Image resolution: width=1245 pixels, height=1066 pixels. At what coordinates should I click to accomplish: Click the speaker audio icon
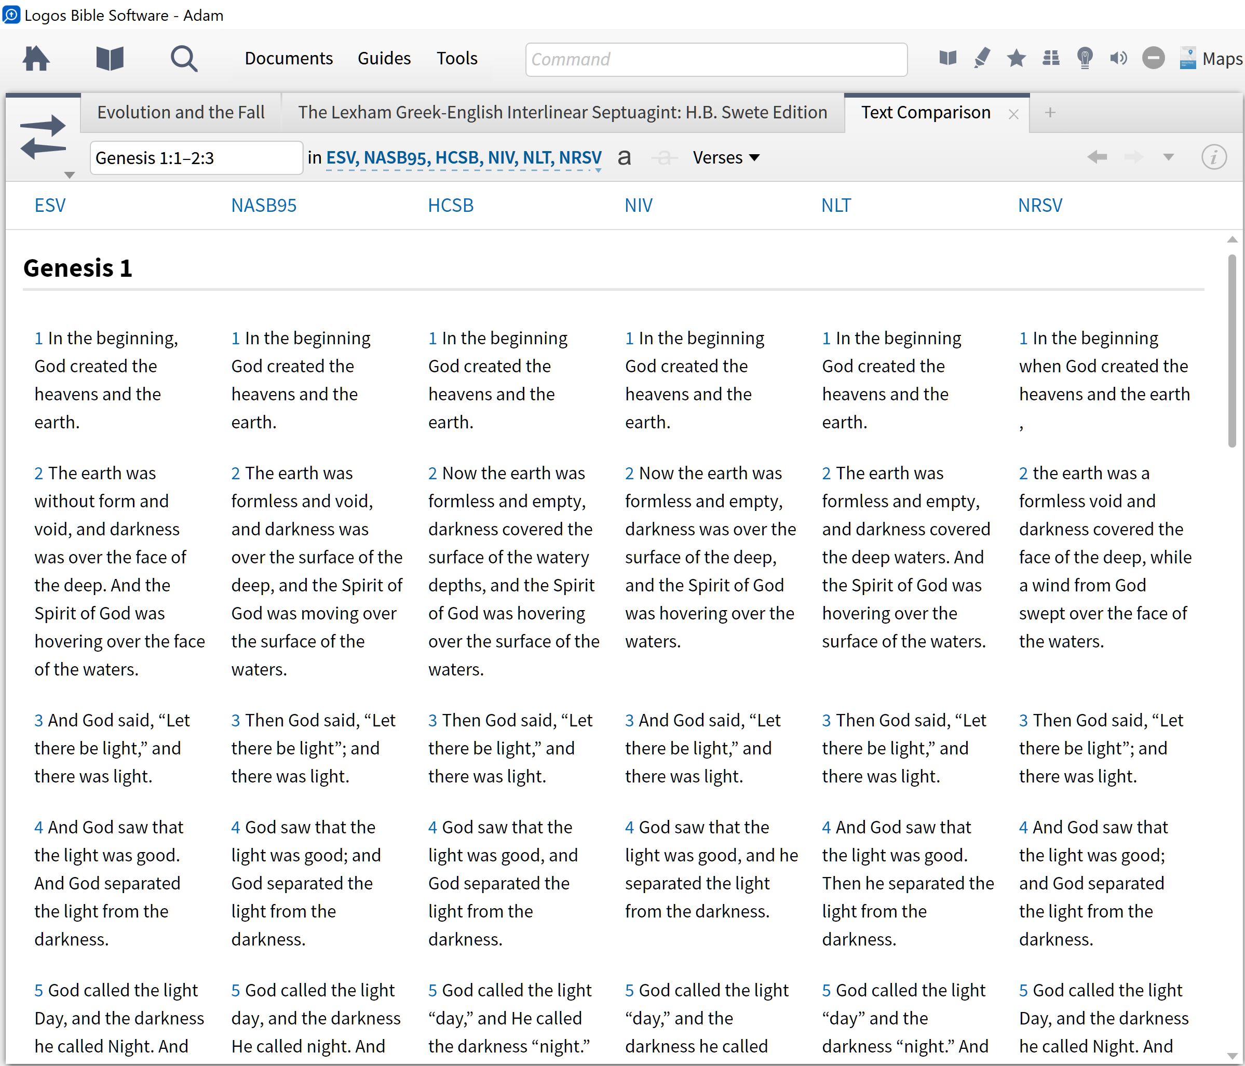pos(1118,58)
